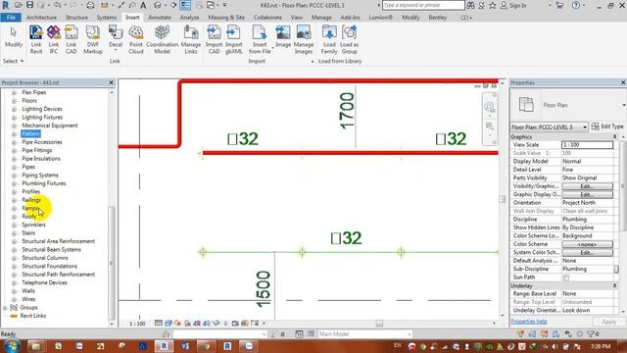
Task: Select Sprinklers in Project Browser
Action: pyautogui.click(x=33, y=225)
